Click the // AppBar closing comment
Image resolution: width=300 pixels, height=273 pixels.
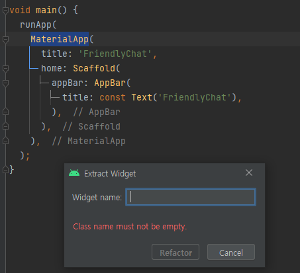97,112
